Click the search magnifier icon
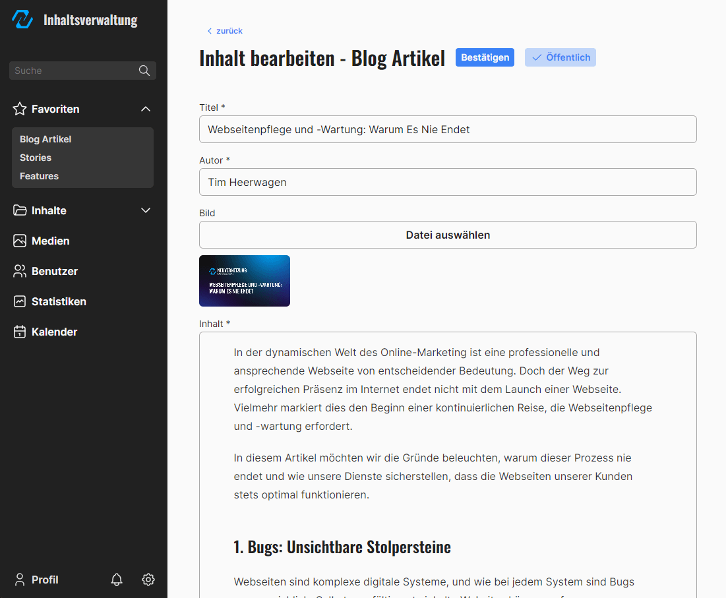 tap(144, 71)
